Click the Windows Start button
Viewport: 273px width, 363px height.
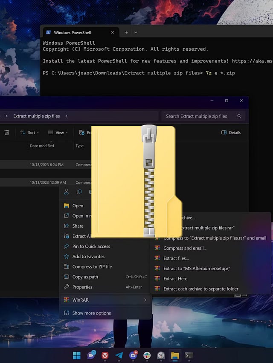[77, 355]
